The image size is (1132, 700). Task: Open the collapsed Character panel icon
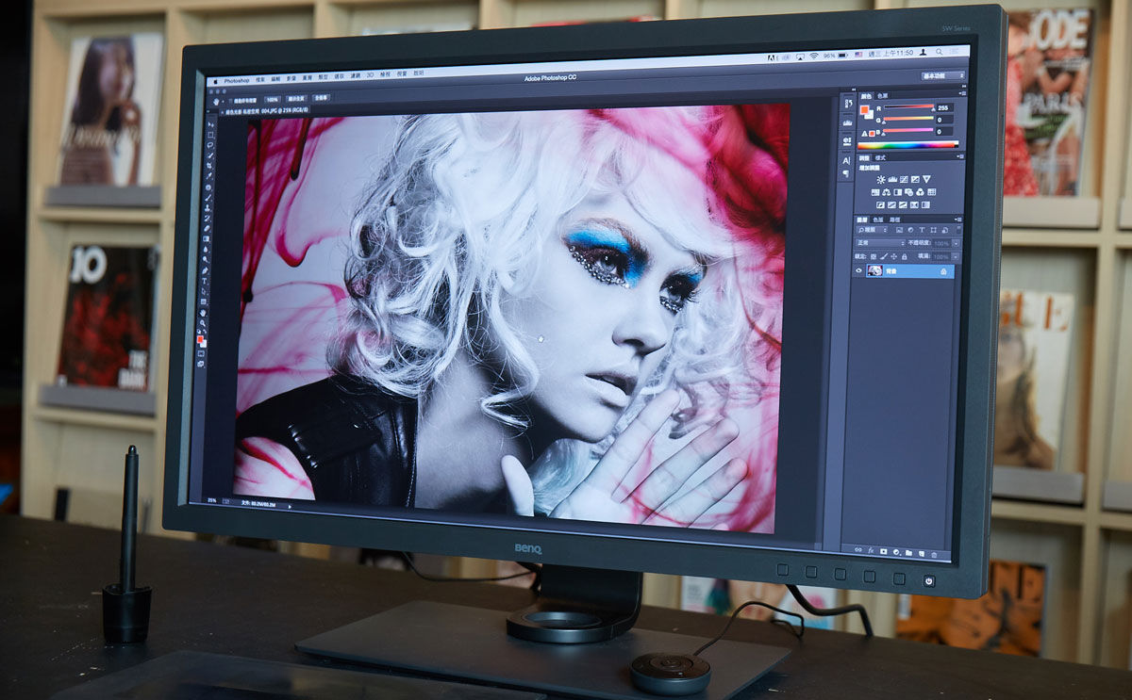[x=847, y=160]
